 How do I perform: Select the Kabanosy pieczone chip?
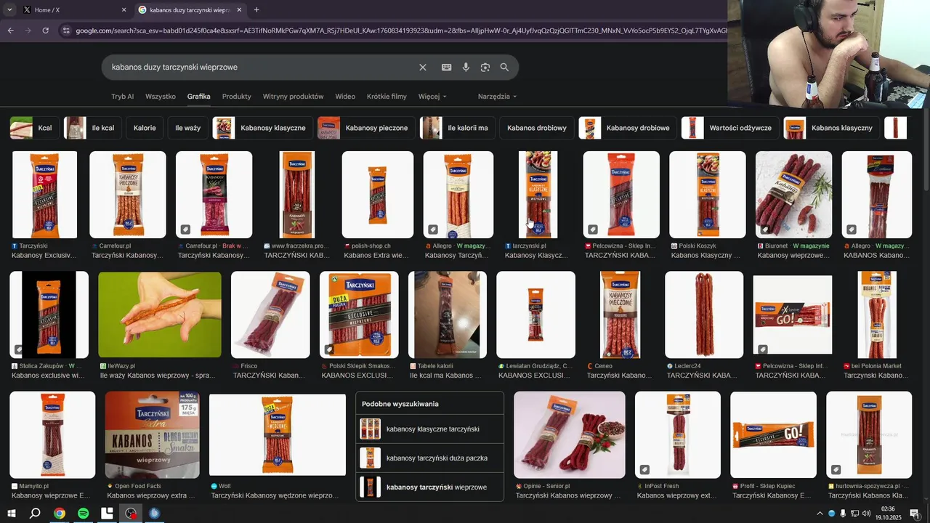pos(366,128)
